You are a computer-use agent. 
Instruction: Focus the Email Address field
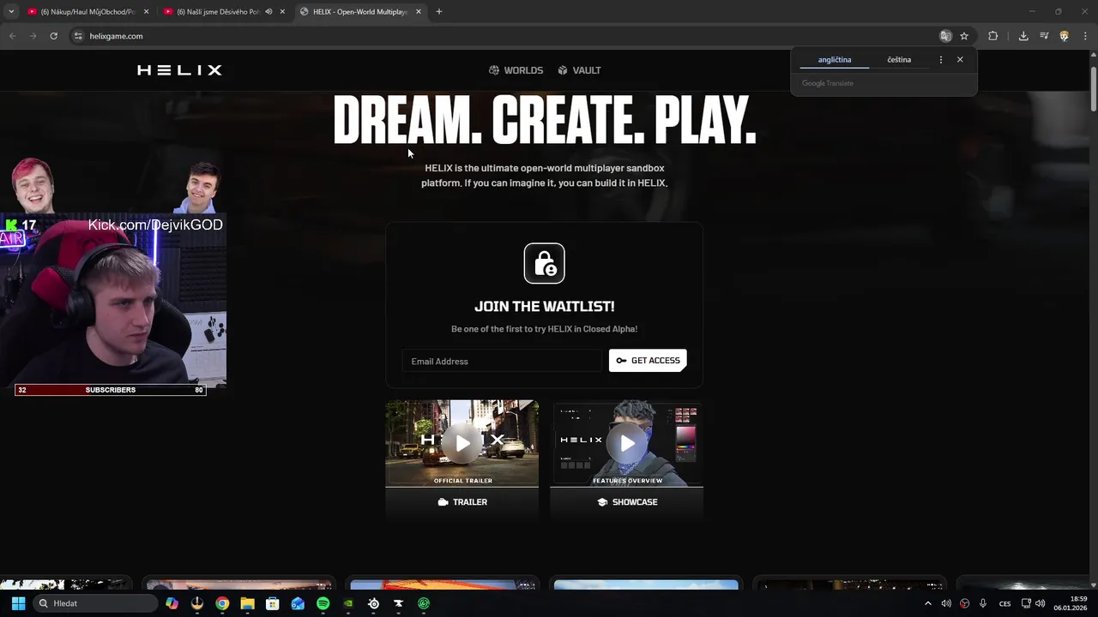click(503, 361)
